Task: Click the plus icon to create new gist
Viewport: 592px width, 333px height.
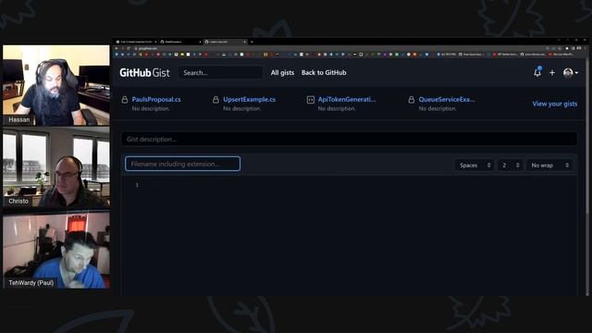Action: pos(552,72)
